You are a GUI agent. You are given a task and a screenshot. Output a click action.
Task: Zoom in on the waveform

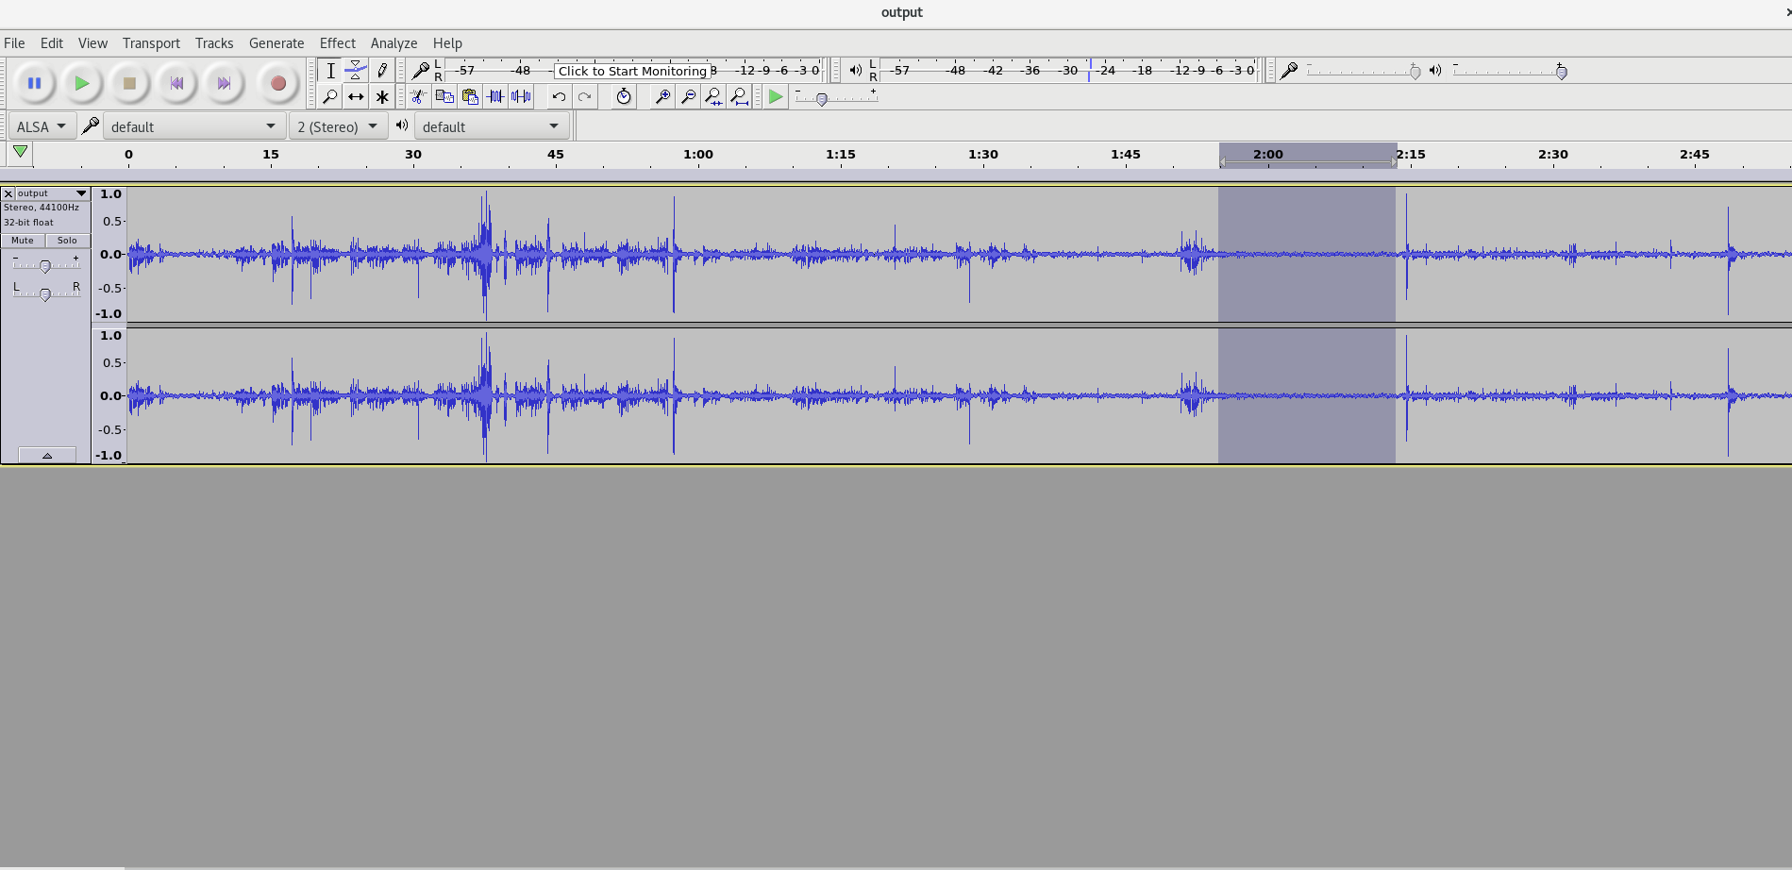tap(662, 96)
